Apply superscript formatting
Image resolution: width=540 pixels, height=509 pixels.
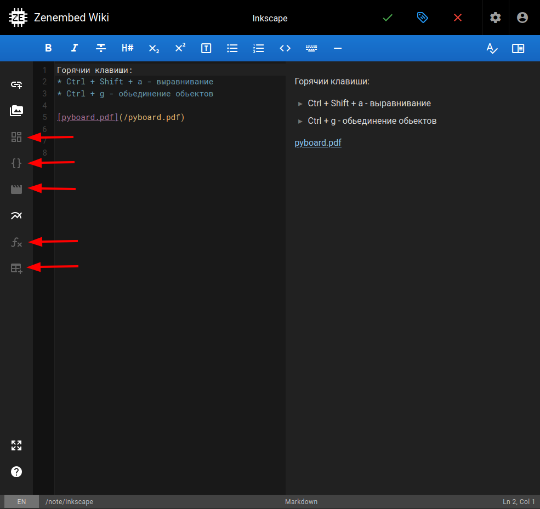point(180,48)
